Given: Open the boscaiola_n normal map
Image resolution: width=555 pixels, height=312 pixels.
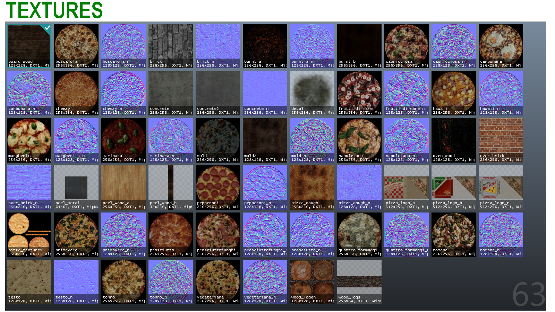Looking at the screenshot, I should [x=123, y=46].
